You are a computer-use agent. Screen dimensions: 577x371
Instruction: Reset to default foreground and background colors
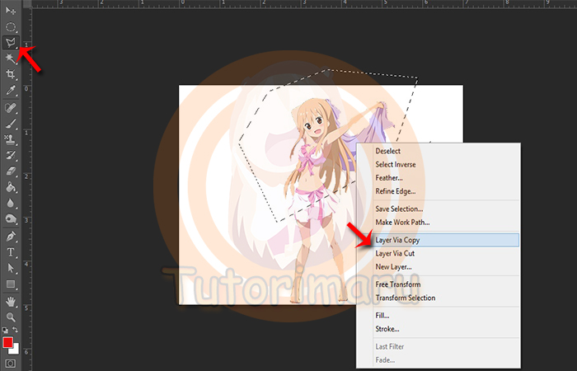coord(5,330)
